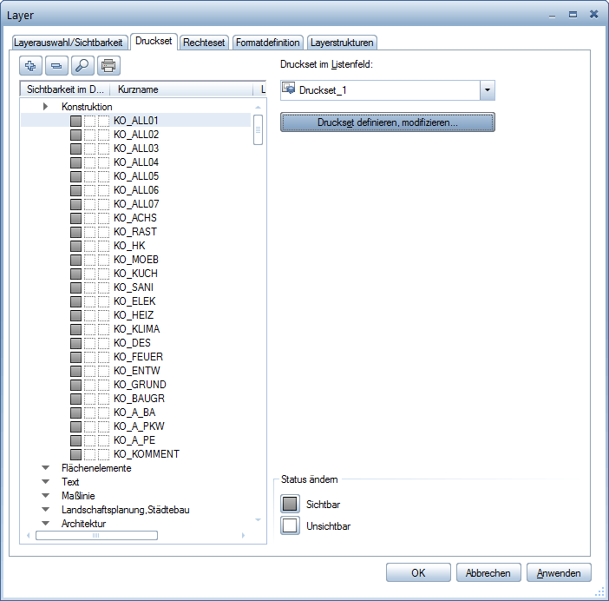Click the Abbrechen button

(x=488, y=572)
